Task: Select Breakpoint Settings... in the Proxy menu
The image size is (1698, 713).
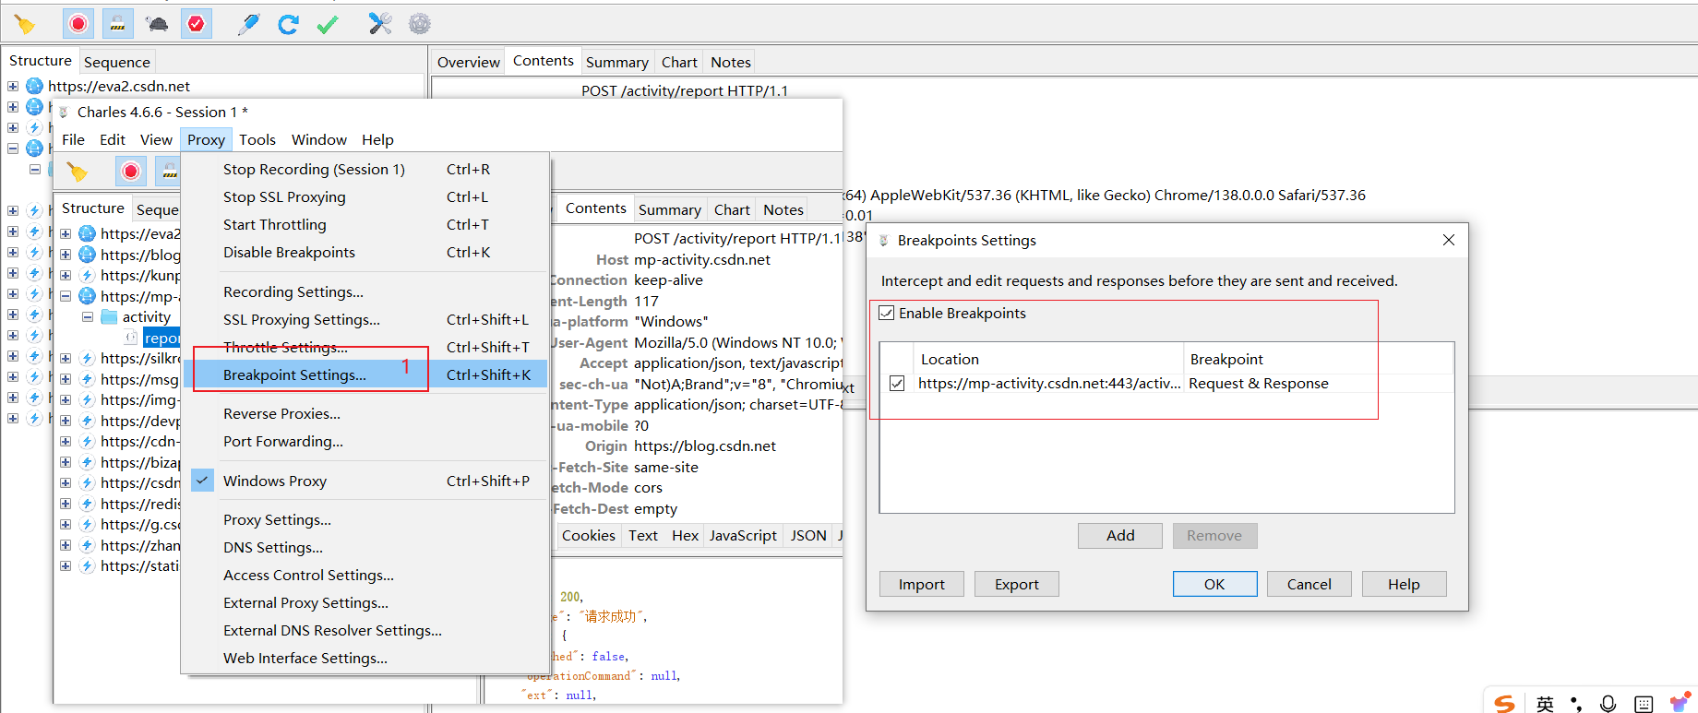Action: tap(365, 374)
